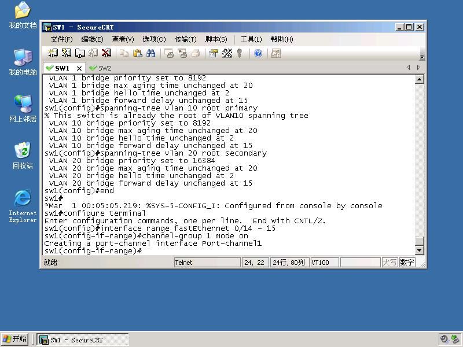Click the Print Screen icon
The height and width of the screenshot is (347, 463).
tap(169, 53)
